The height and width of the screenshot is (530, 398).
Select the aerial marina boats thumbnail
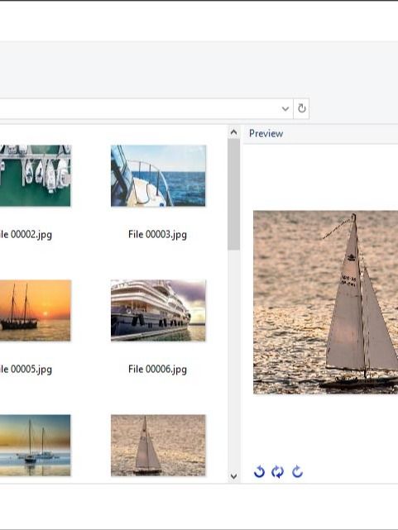[36, 175]
